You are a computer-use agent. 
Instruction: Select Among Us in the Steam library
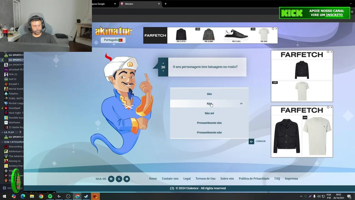point(14,161)
